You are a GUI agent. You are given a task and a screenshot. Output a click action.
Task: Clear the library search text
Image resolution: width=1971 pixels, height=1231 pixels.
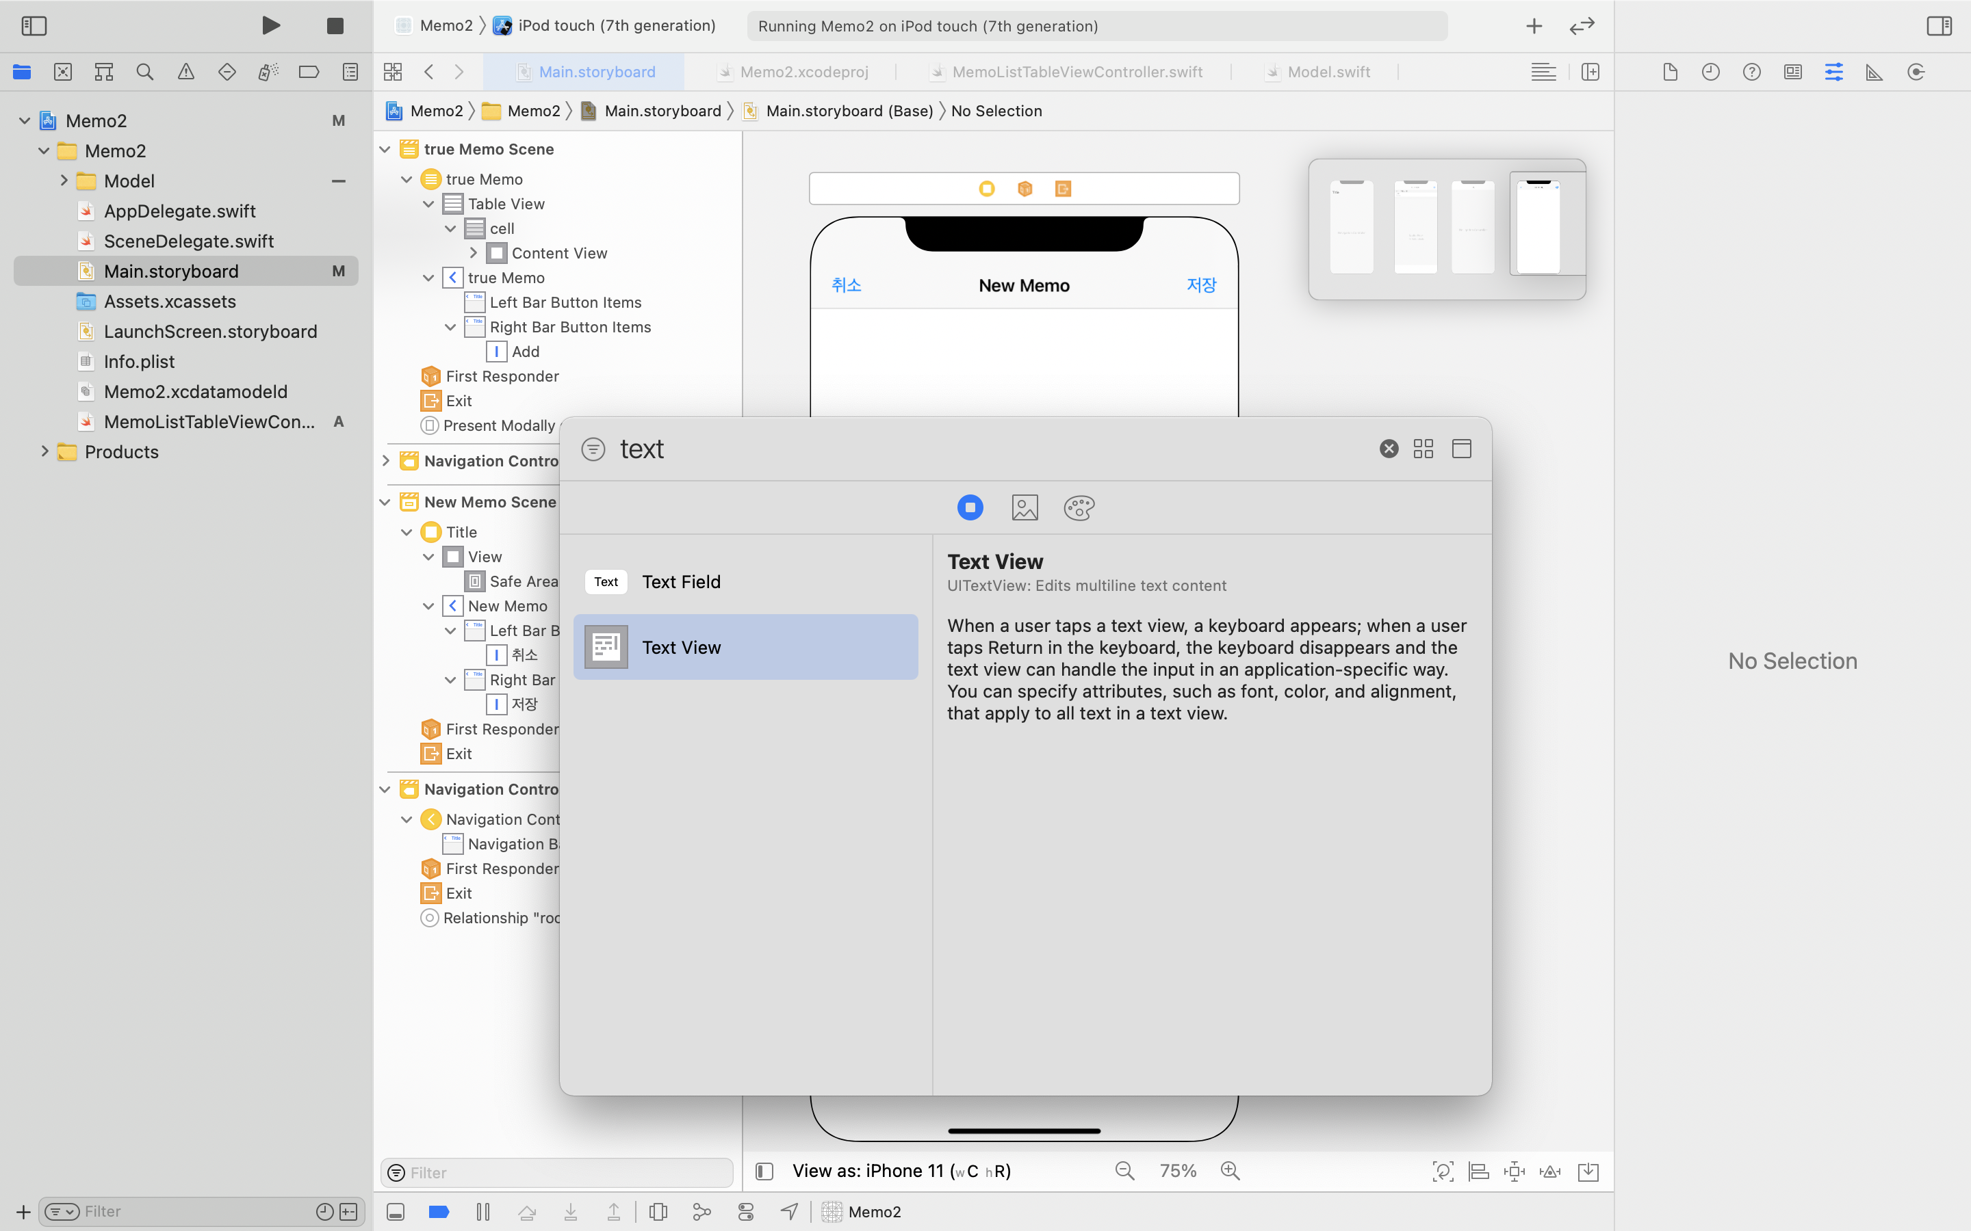point(1389,449)
